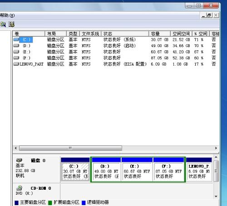Click the 87.05 GB capacity cell

[x=160, y=58]
